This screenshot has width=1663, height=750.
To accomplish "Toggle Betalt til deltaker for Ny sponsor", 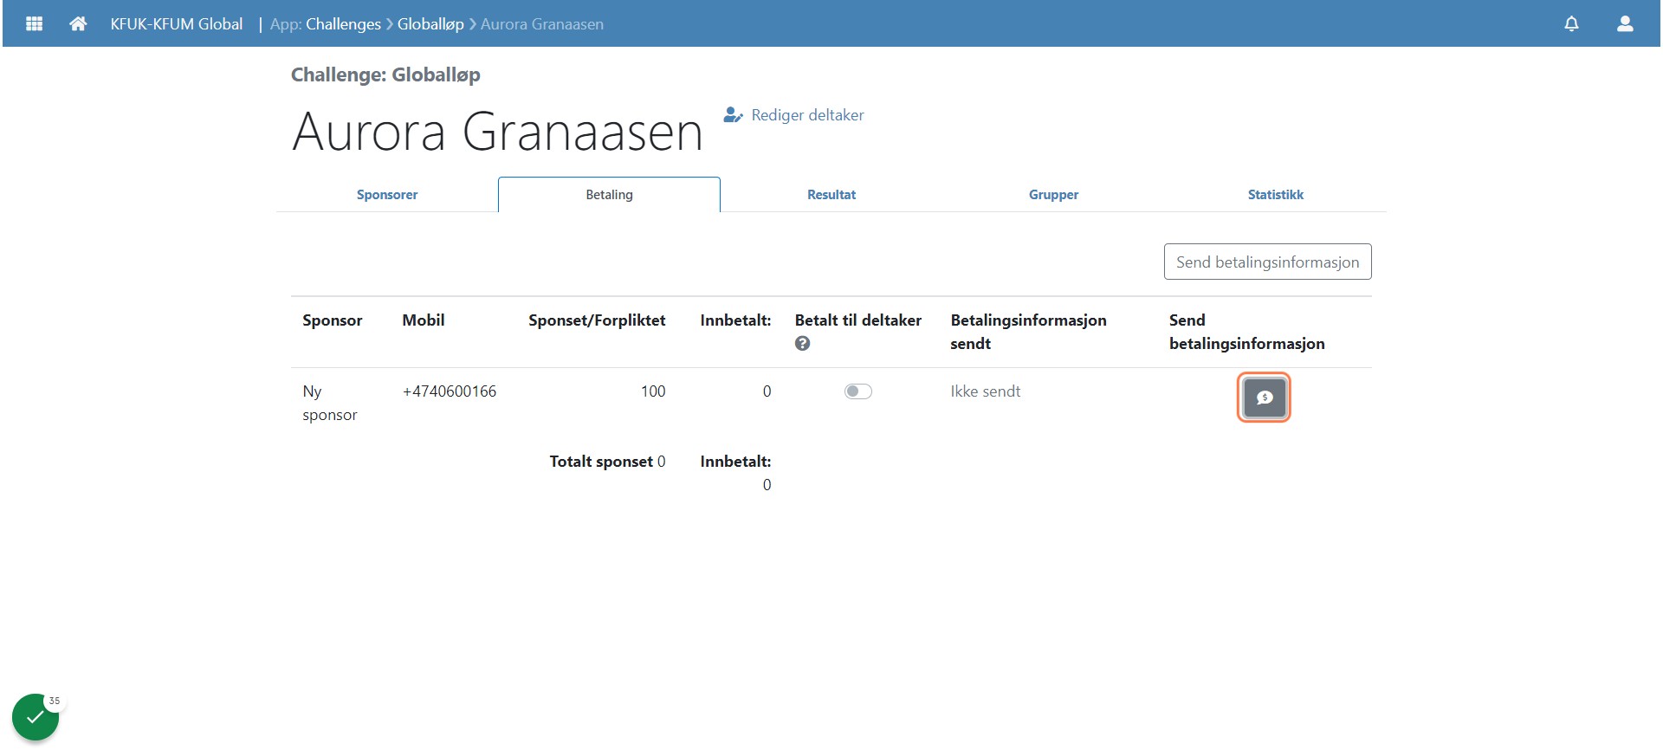I will [x=858, y=391].
